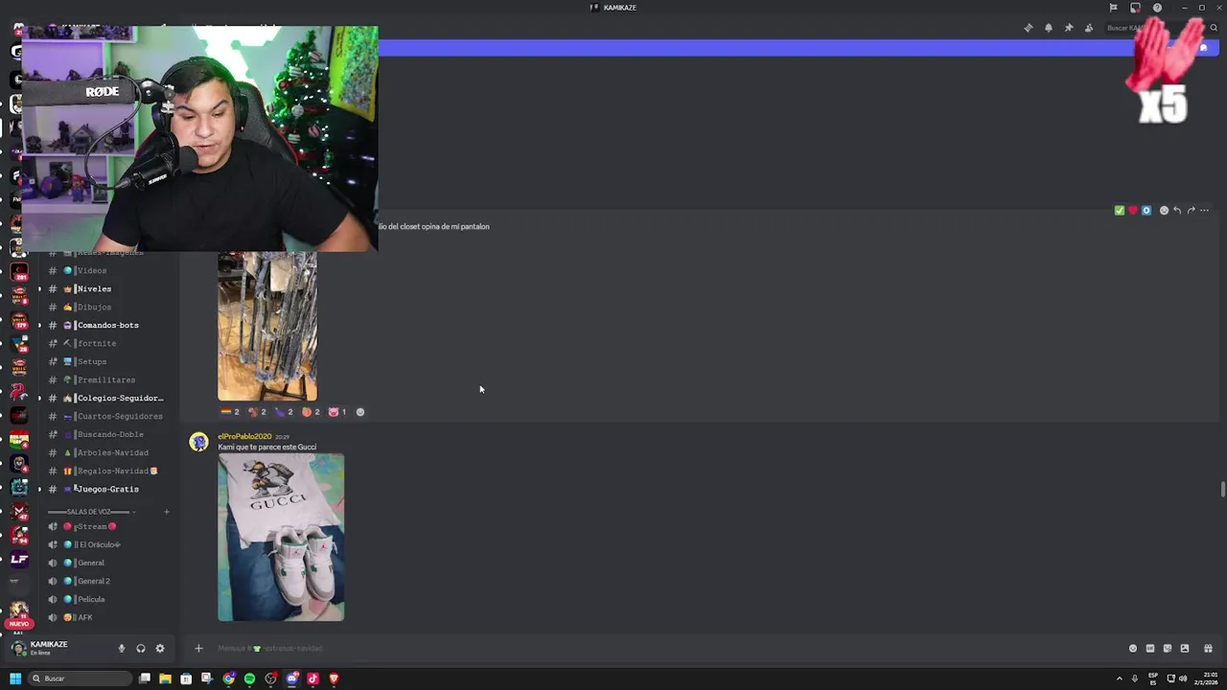
Task: Open Spotify from the taskbar
Action: pos(249,678)
